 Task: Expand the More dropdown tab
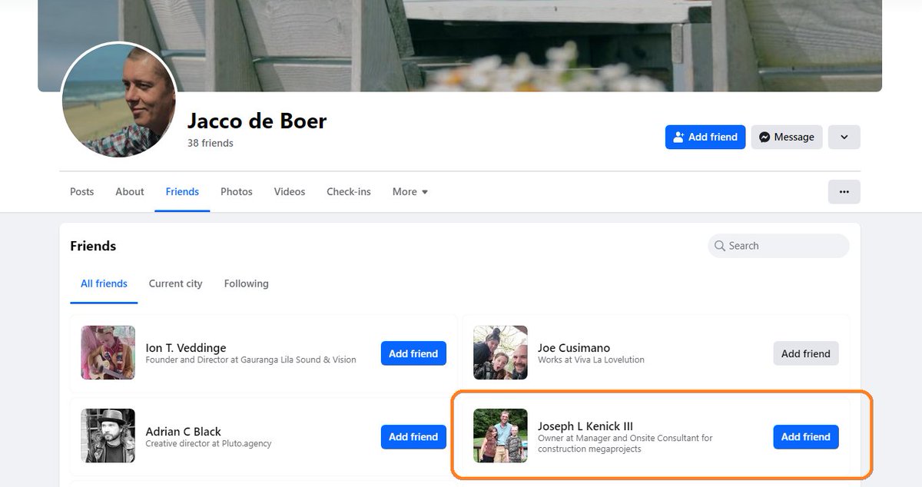pos(410,191)
